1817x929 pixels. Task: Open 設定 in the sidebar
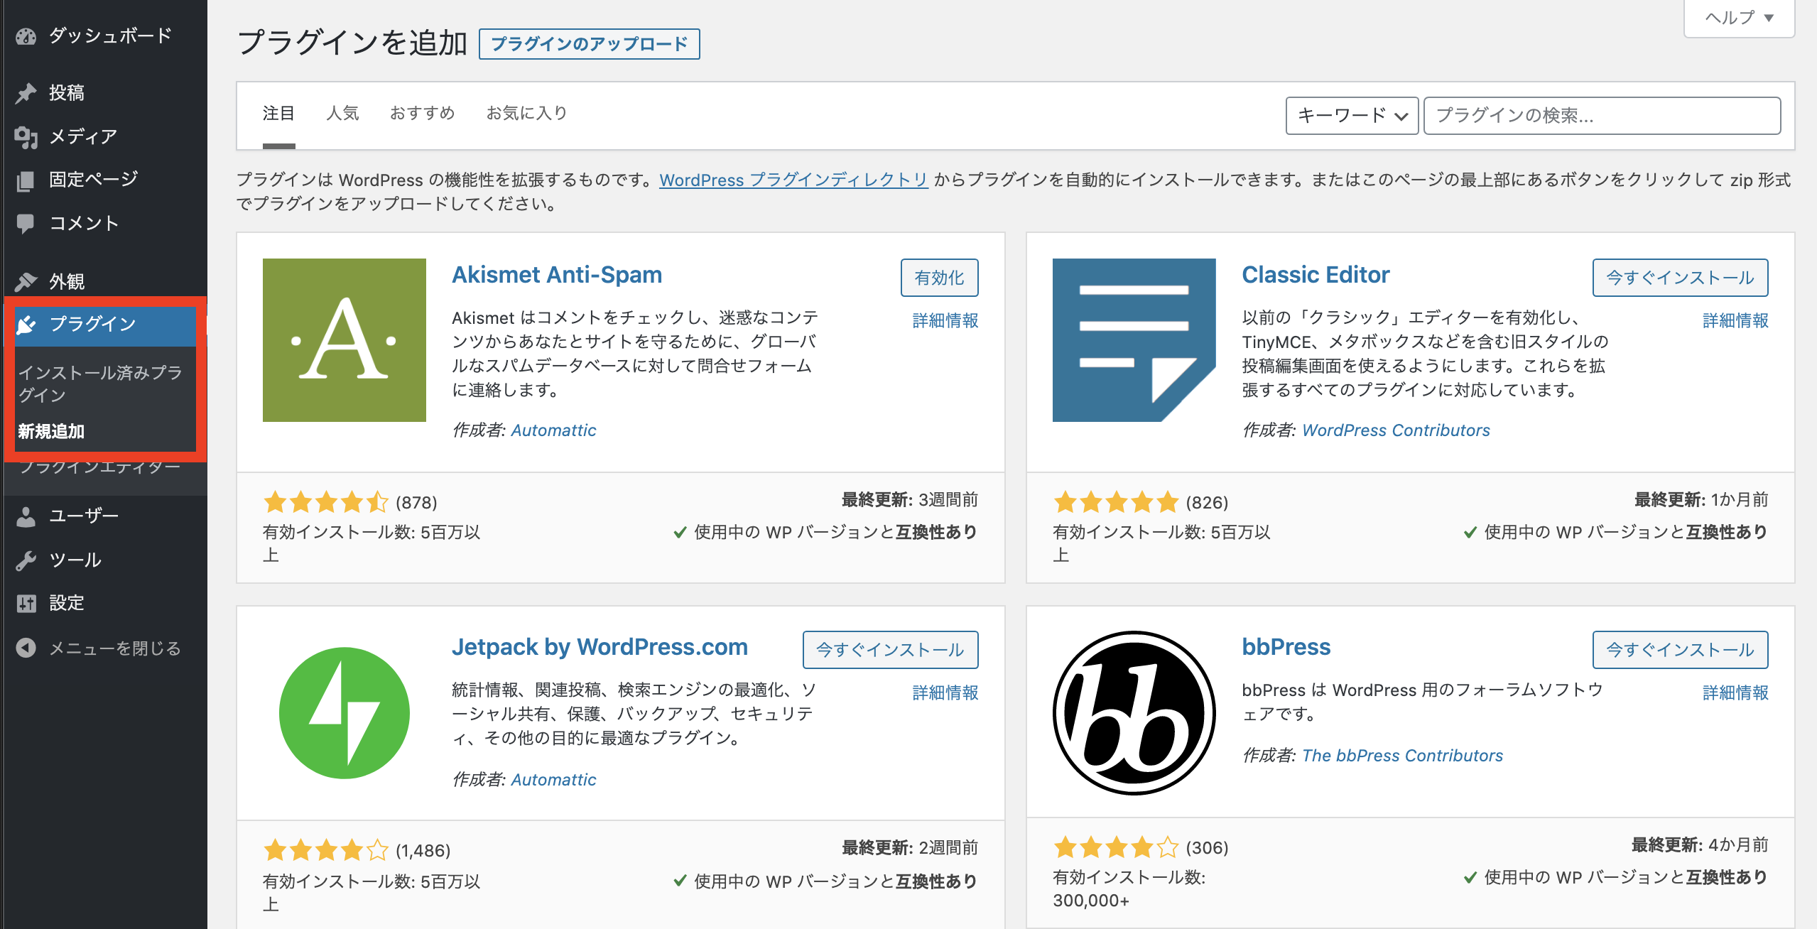coord(105,604)
